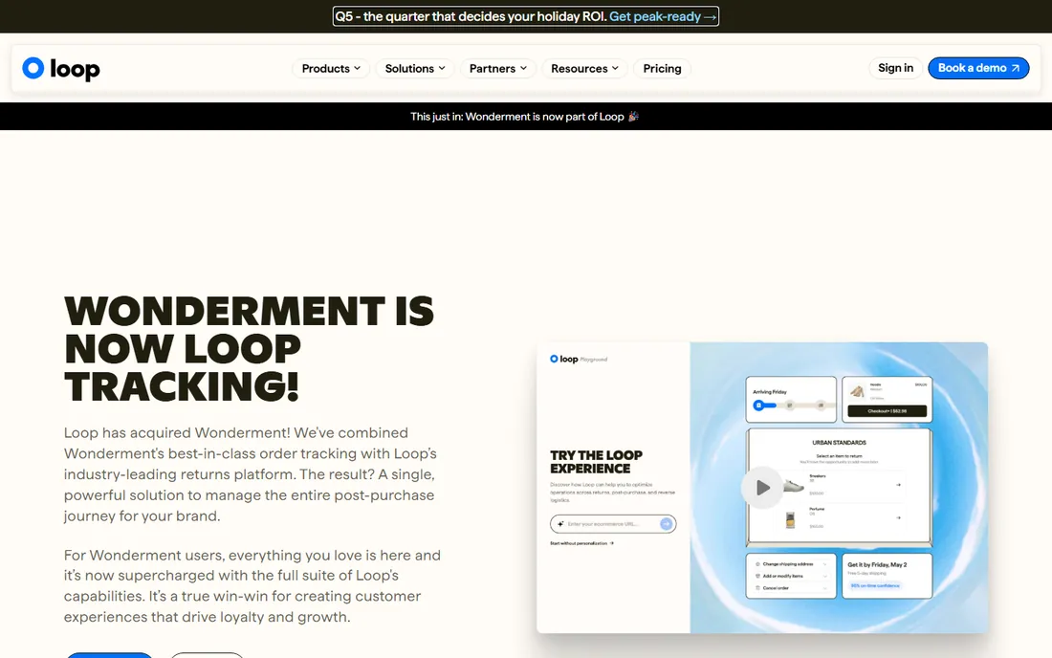Viewport: 1052px width, 658px height.
Task: Expand Change shipping address option
Action: pyautogui.click(x=792, y=564)
